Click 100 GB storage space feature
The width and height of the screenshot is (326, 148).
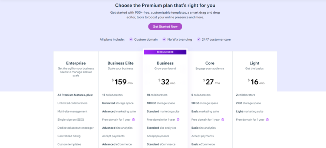pos(161,103)
